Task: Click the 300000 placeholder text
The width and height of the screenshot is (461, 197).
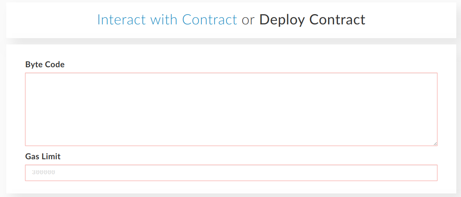Action: 44,173
